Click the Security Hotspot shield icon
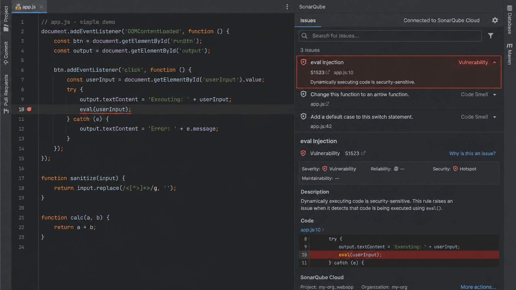Image resolution: width=516 pixels, height=290 pixels. (455, 168)
